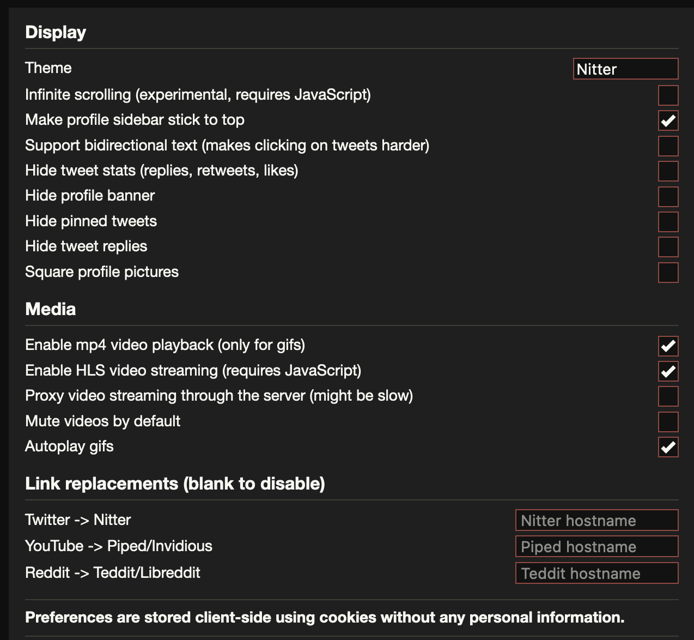Click the Link replacements heading
This screenshot has width=694, height=640.
pos(174,484)
